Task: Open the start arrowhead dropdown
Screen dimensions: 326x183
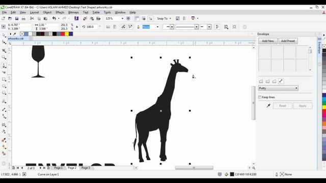Action: point(172,27)
